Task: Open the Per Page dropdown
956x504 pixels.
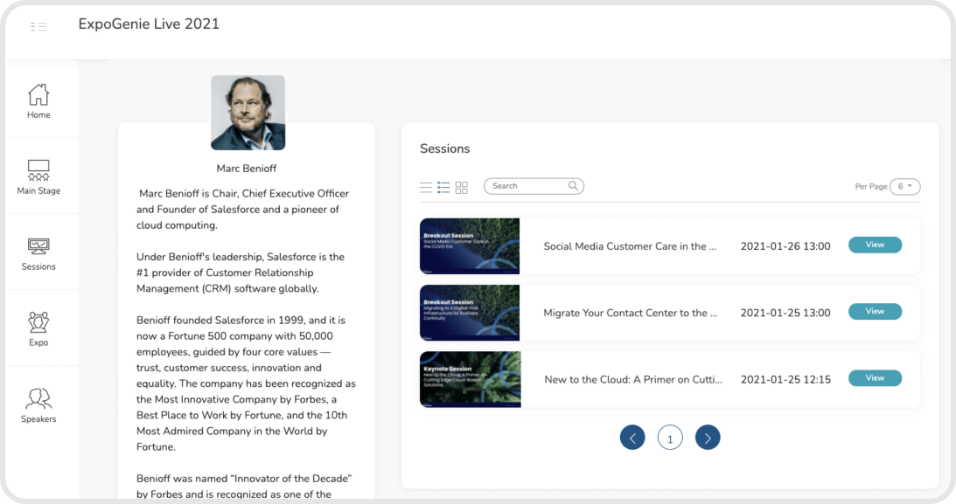Action: [x=904, y=187]
